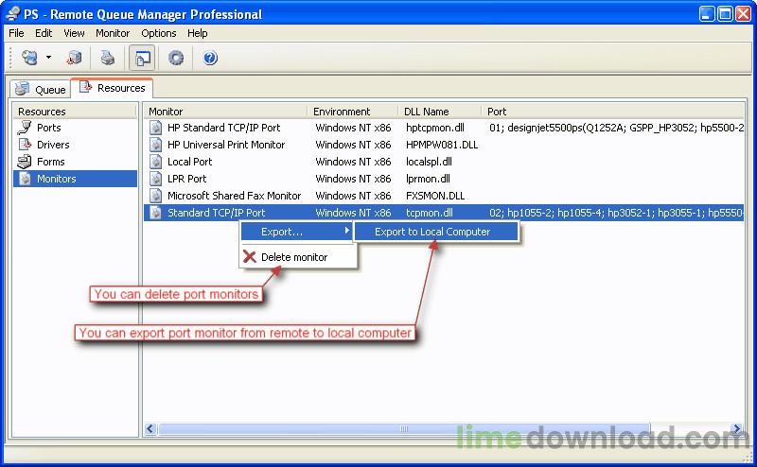Click the Resources panel header
The width and height of the screenshot is (757, 467).
[x=76, y=112]
